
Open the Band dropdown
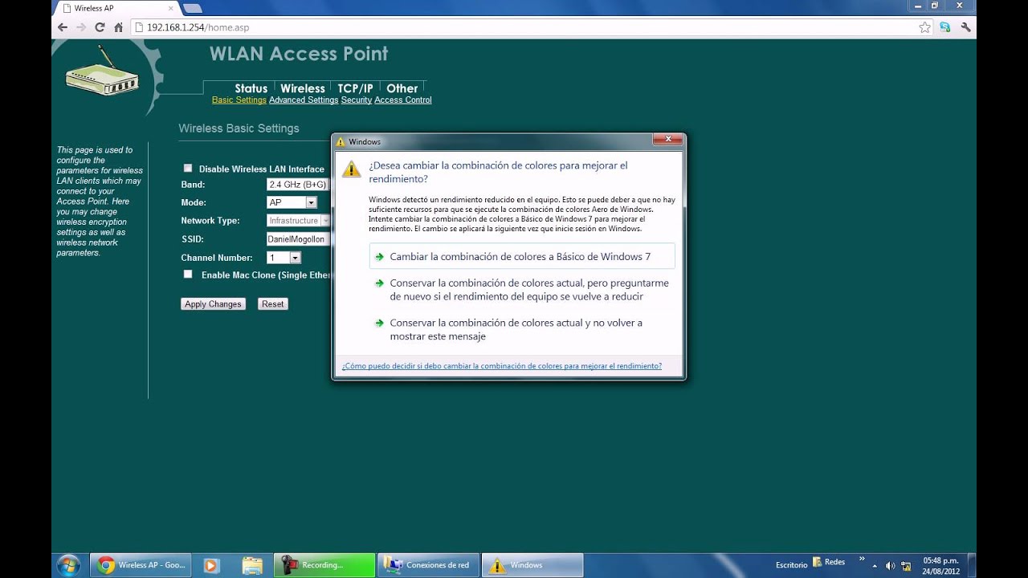[298, 185]
